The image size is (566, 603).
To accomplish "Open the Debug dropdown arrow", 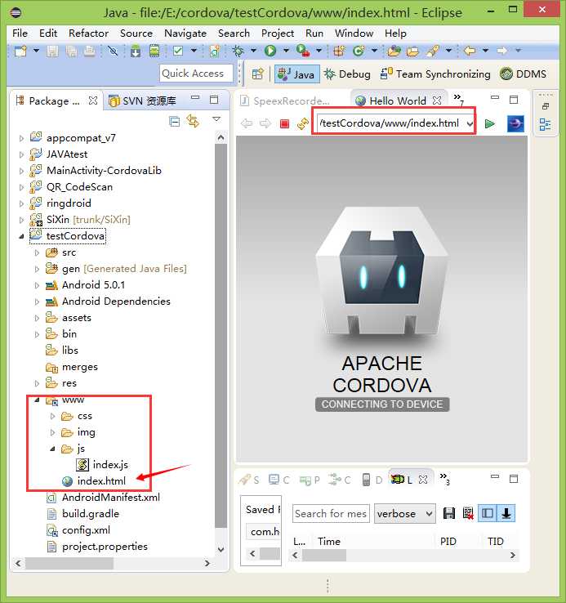I will (253, 51).
